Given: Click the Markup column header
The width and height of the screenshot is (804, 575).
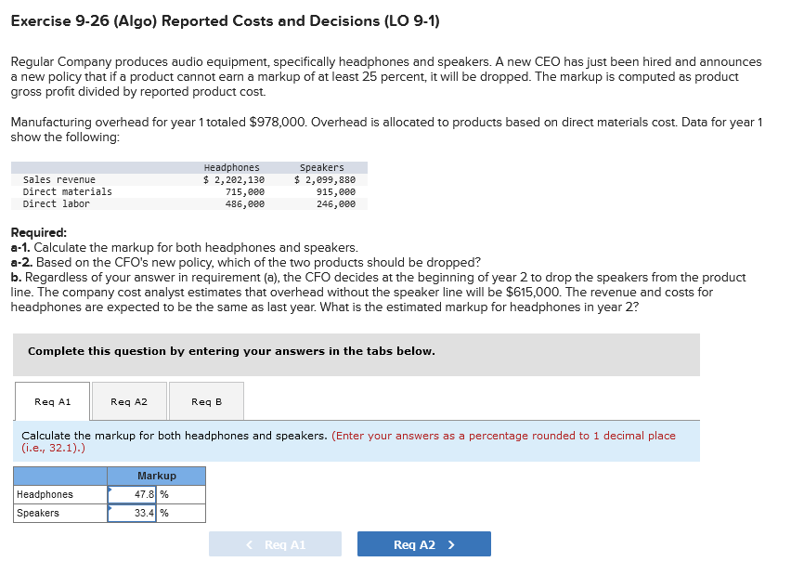Looking at the screenshot, I should tap(156, 476).
